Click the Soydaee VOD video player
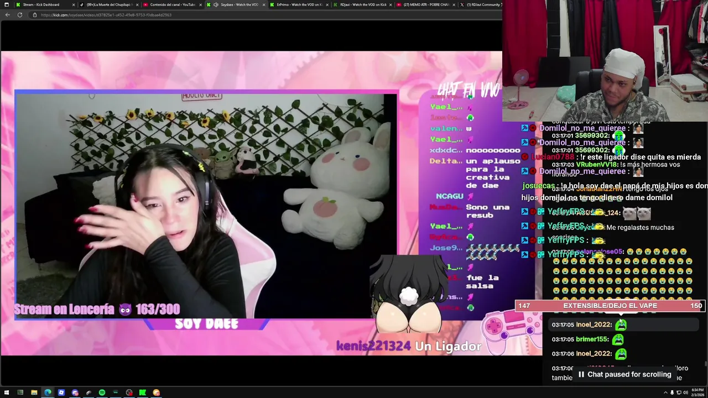Screen dimensions: 708x398 [x=271, y=203]
